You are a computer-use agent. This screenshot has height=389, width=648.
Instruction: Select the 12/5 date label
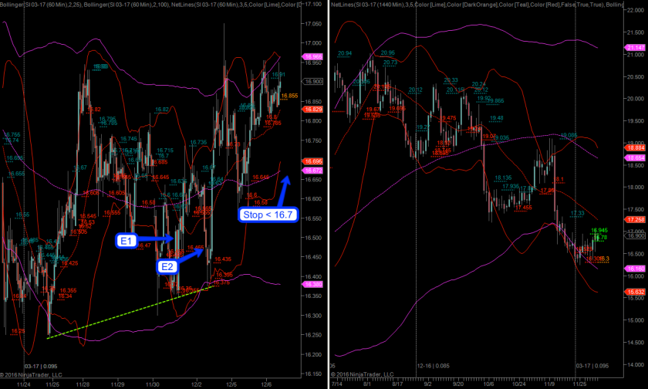point(232,384)
